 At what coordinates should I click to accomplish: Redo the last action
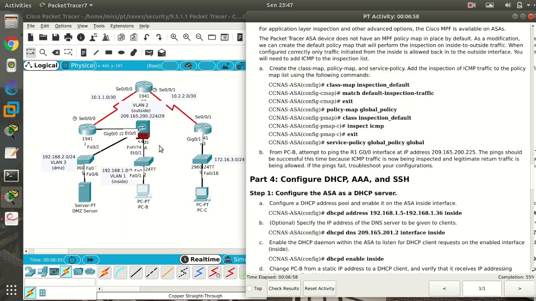coord(159,38)
